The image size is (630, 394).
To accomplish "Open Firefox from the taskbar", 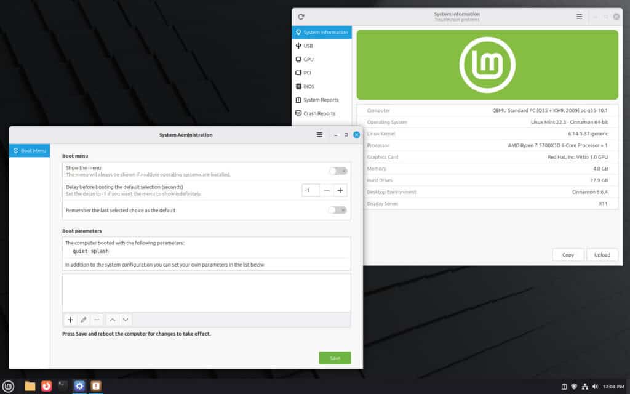I will click(46, 387).
